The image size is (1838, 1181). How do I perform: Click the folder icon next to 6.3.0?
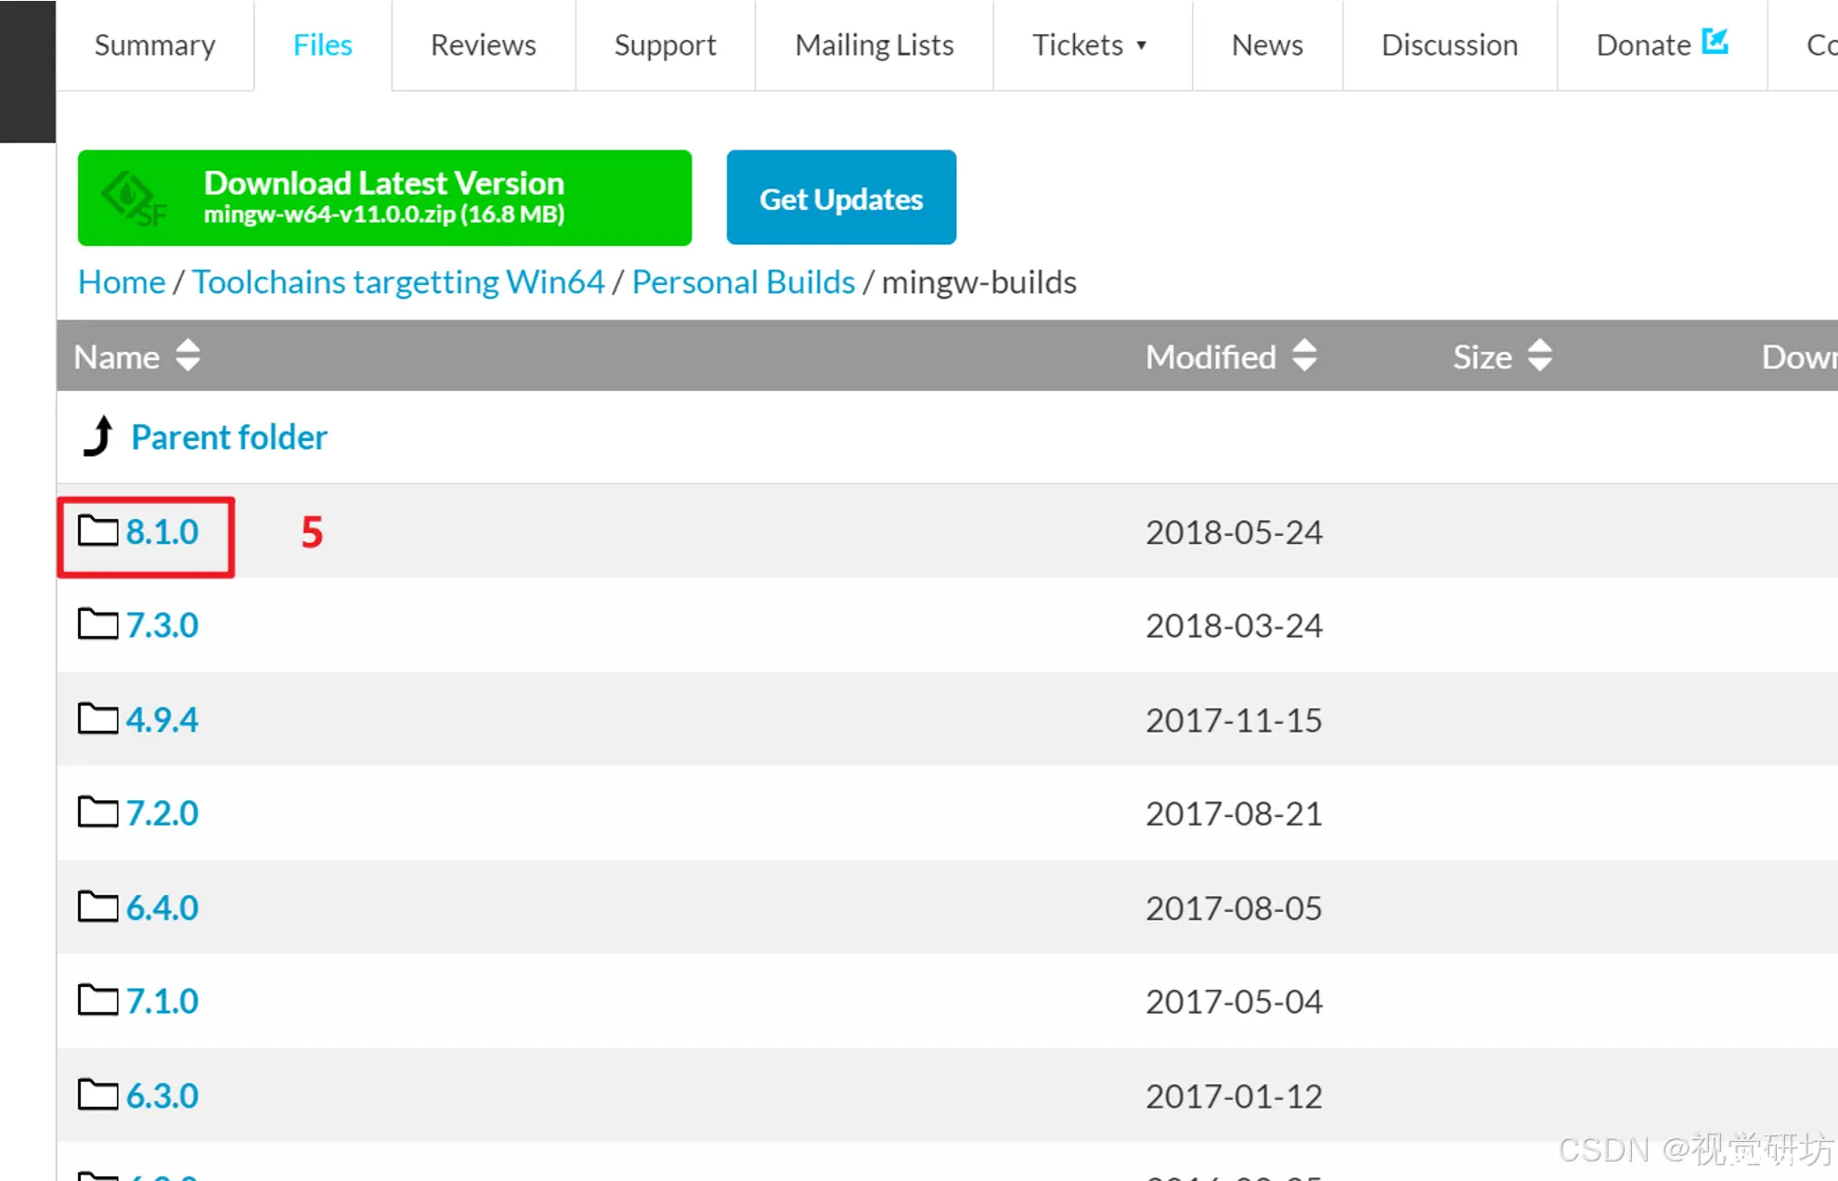click(97, 1095)
